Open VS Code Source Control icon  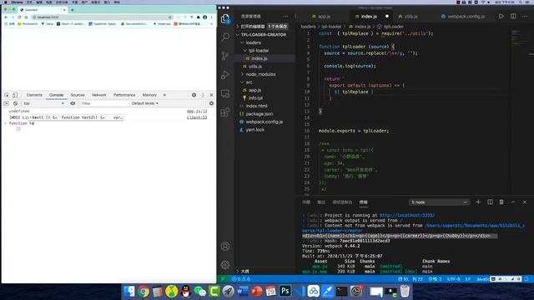[225, 56]
